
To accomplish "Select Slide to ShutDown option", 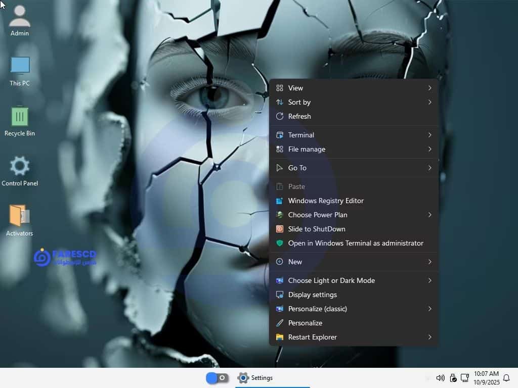I will point(317,229).
